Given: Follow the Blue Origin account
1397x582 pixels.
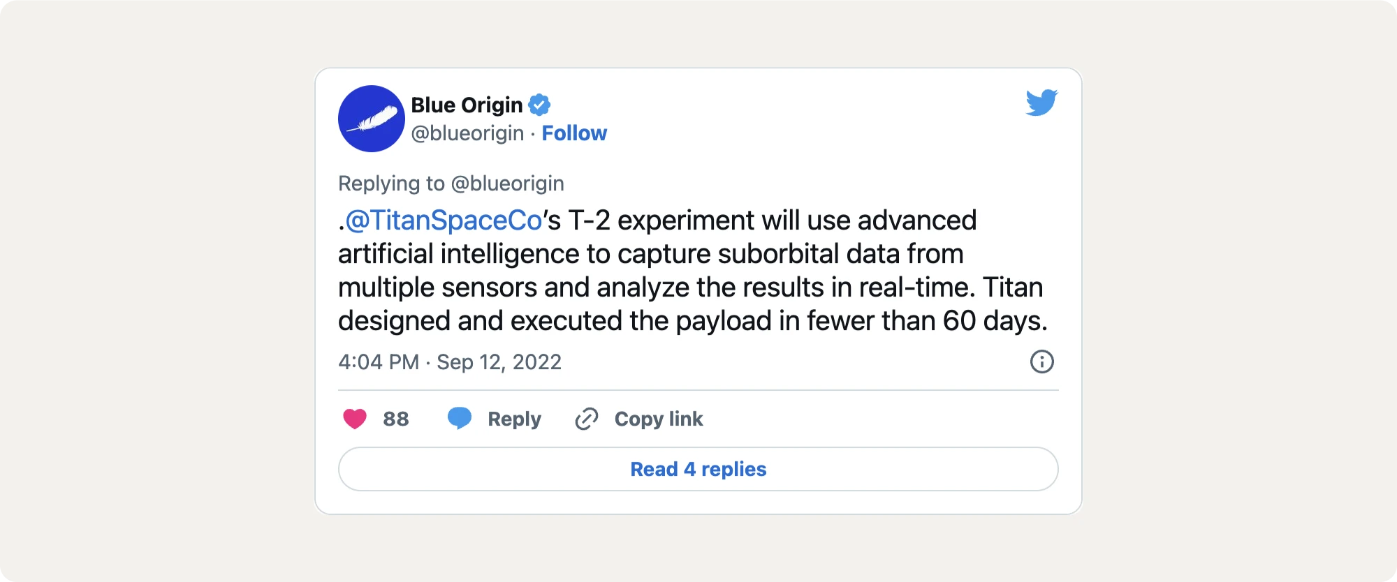Looking at the screenshot, I should (574, 133).
